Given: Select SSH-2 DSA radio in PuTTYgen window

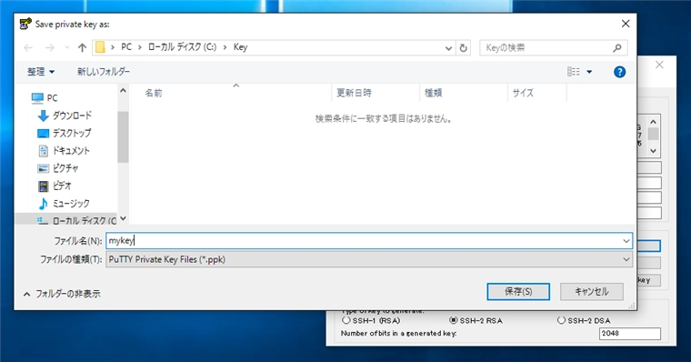Looking at the screenshot, I should pyautogui.click(x=561, y=320).
